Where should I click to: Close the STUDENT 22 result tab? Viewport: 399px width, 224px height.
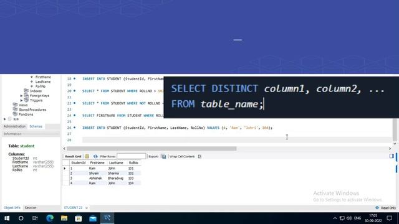(x=87, y=208)
